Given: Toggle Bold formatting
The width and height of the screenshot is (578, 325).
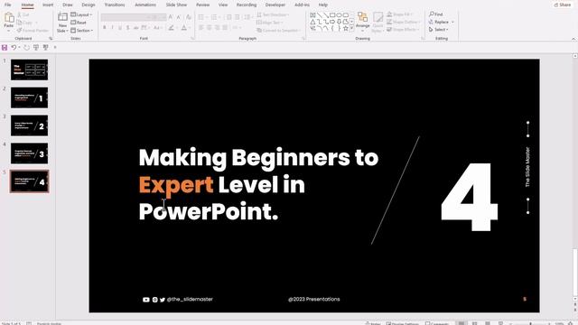Looking at the screenshot, I should pyautogui.click(x=105, y=28).
